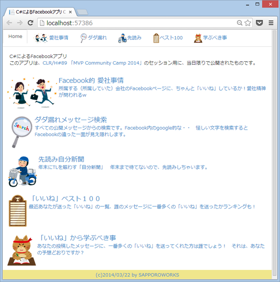Click the large Search magnifying glass illustration
Screen dimensions: 280x282
(x=22, y=132)
